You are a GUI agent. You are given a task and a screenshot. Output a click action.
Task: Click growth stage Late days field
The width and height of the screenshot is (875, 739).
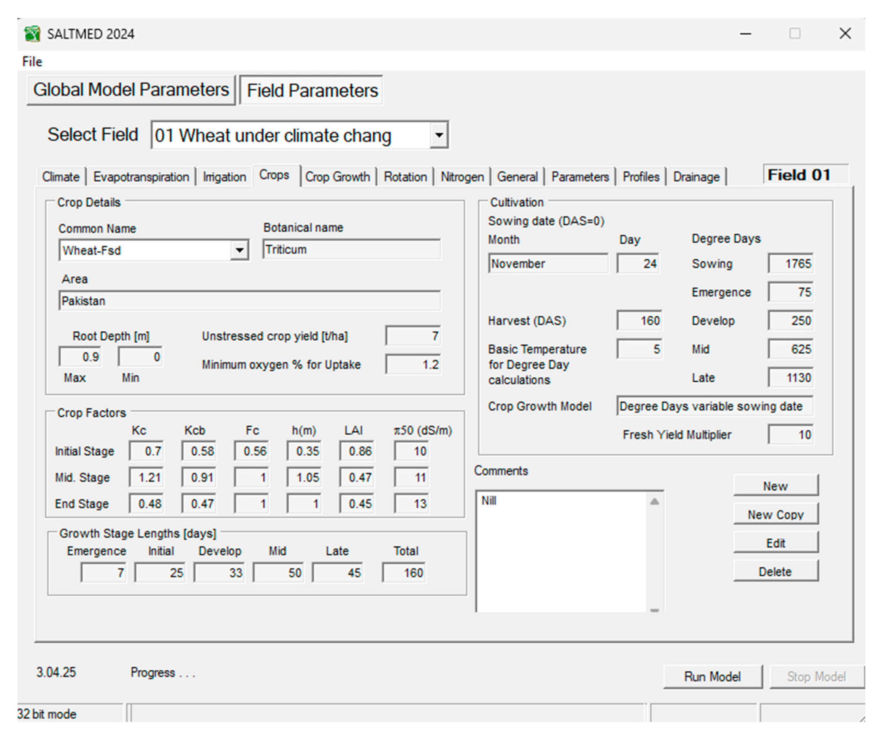(x=337, y=572)
